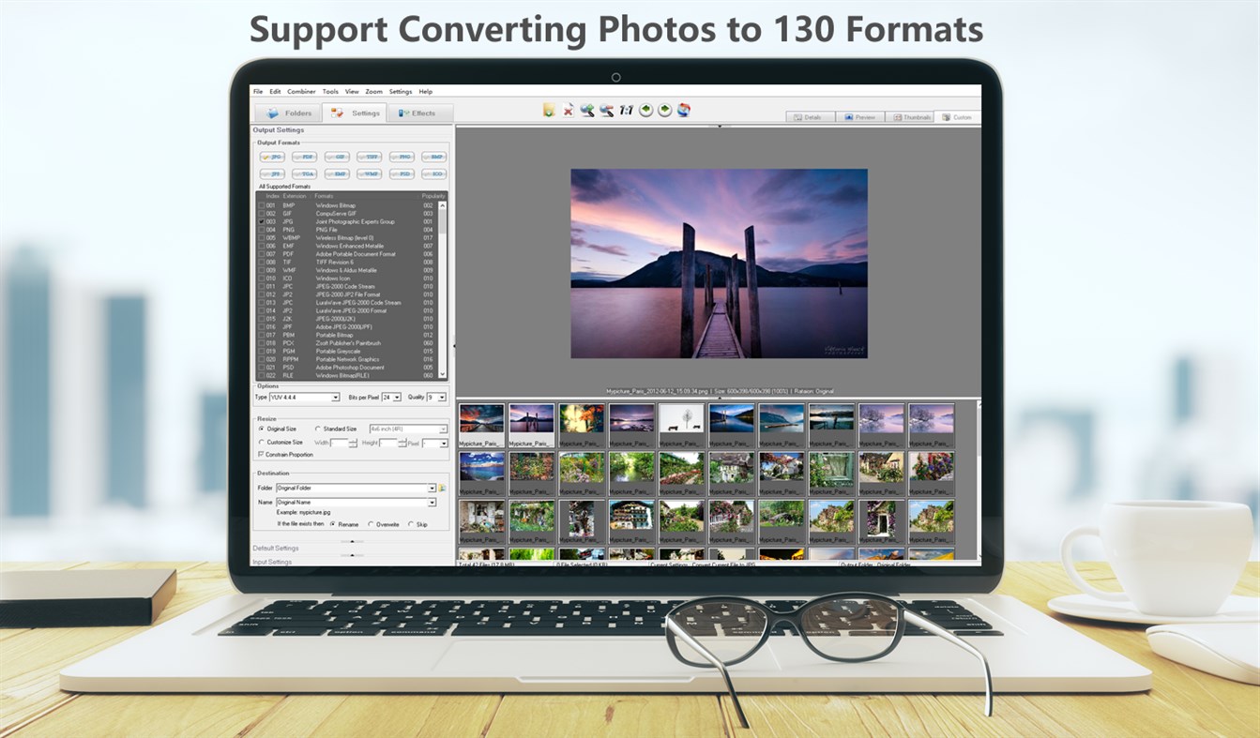Select the PDF output format icon
Viewport: 1260px width, 738px height.
coord(306,157)
